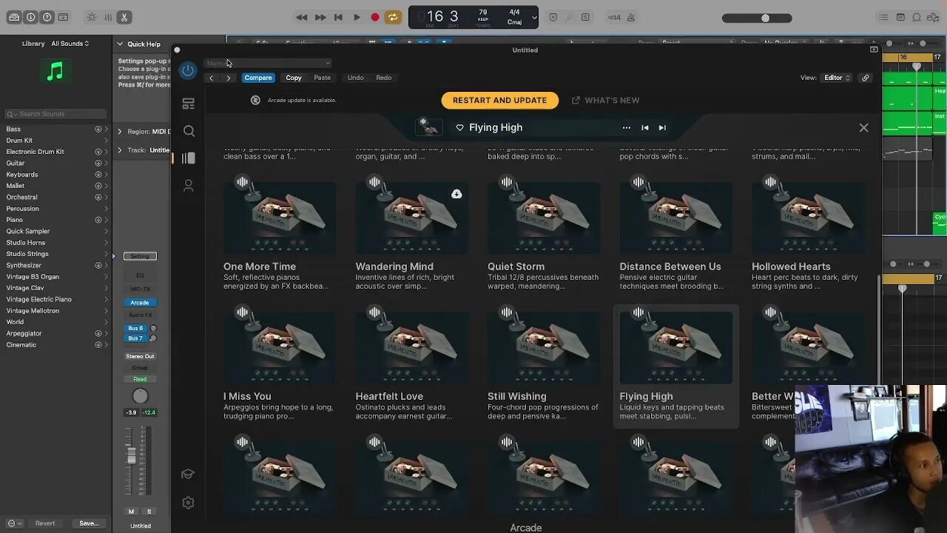Click the Search Sounds field
The width and height of the screenshot is (947, 533).
56,114
